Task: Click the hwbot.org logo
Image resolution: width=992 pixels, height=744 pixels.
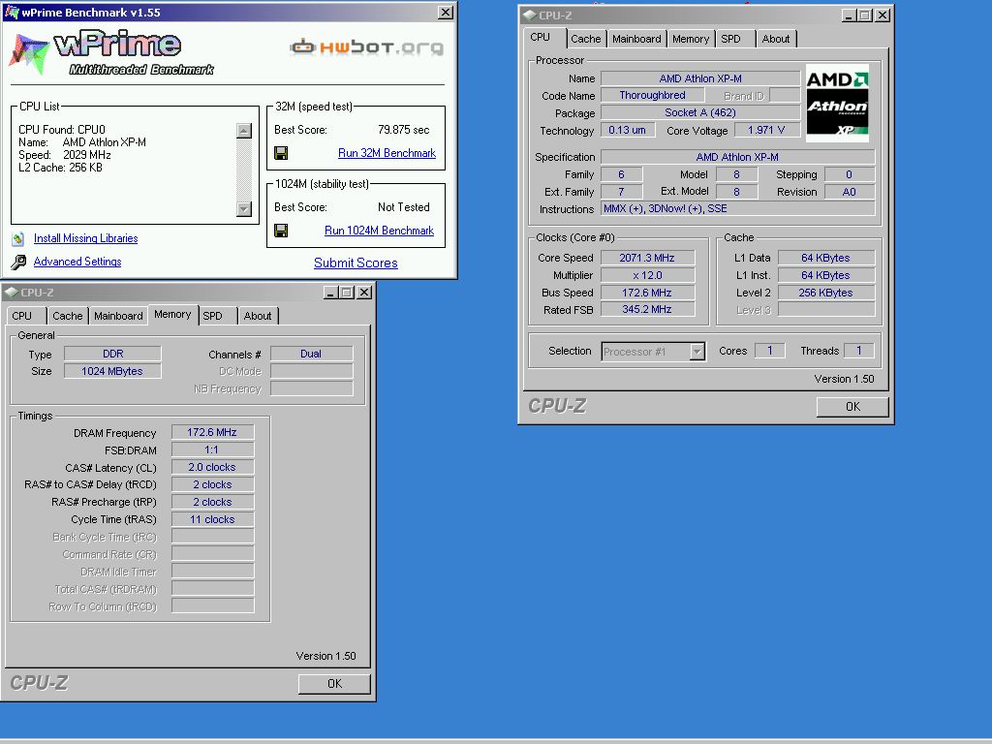Action: [x=366, y=46]
